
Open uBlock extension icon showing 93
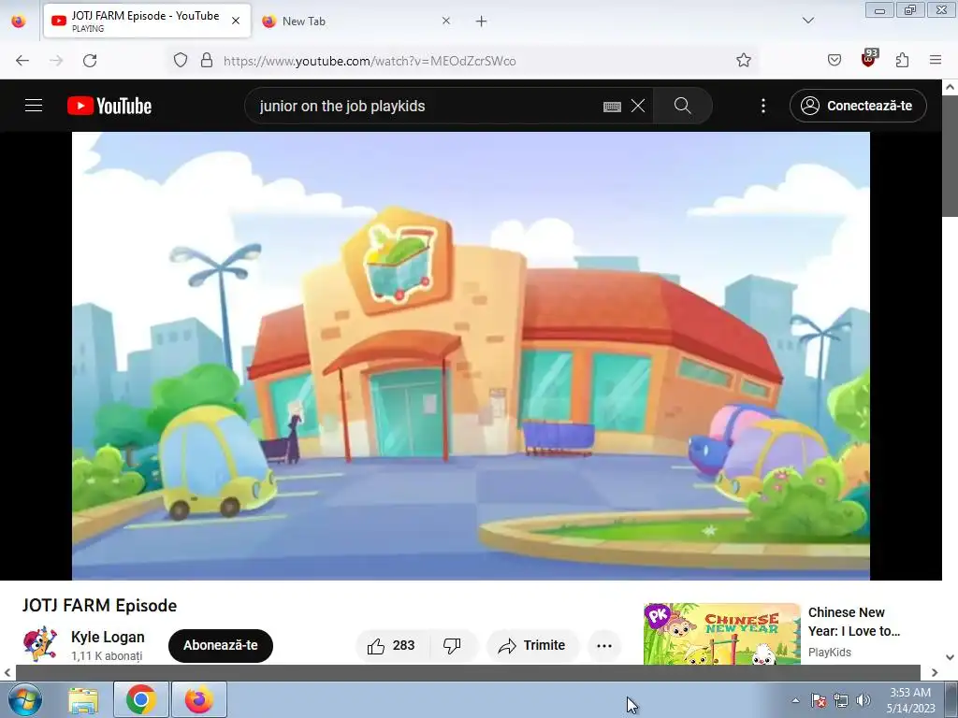[x=869, y=59]
